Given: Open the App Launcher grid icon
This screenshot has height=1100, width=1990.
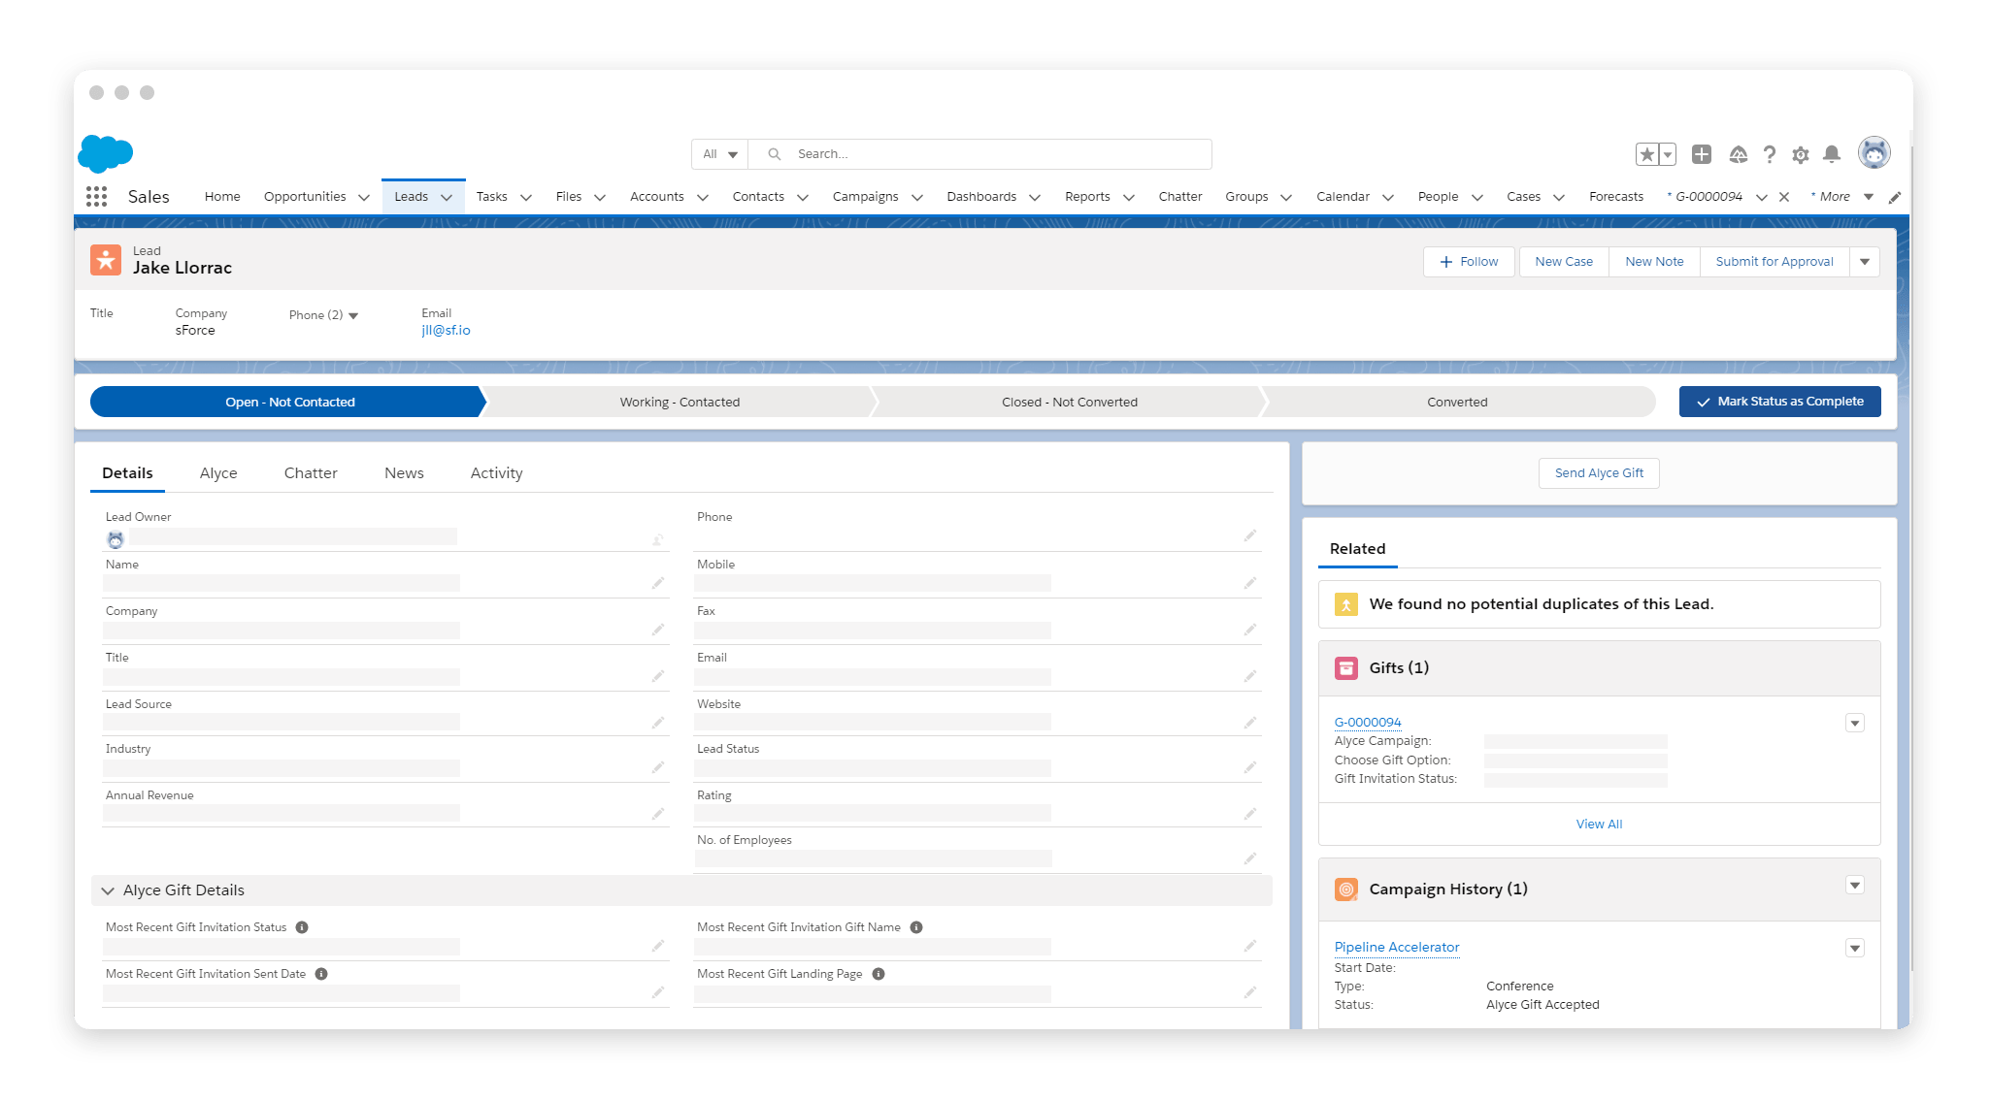Looking at the screenshot, I should tap(96, 197).
